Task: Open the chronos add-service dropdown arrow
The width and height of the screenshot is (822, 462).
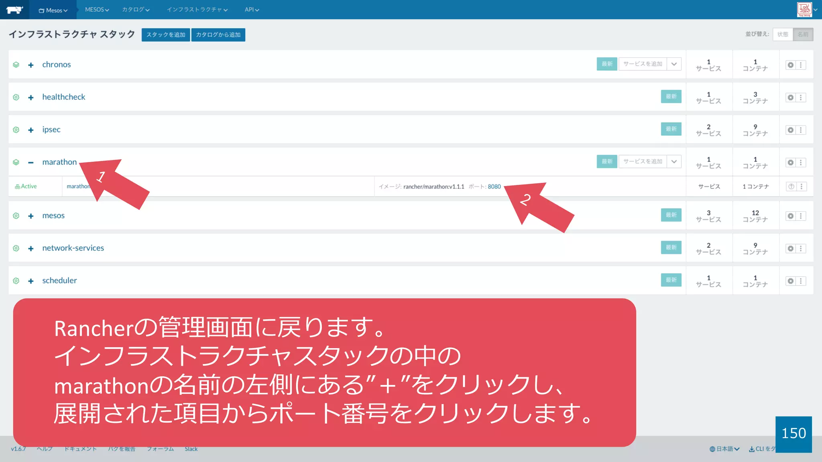Action: [674, 64]
